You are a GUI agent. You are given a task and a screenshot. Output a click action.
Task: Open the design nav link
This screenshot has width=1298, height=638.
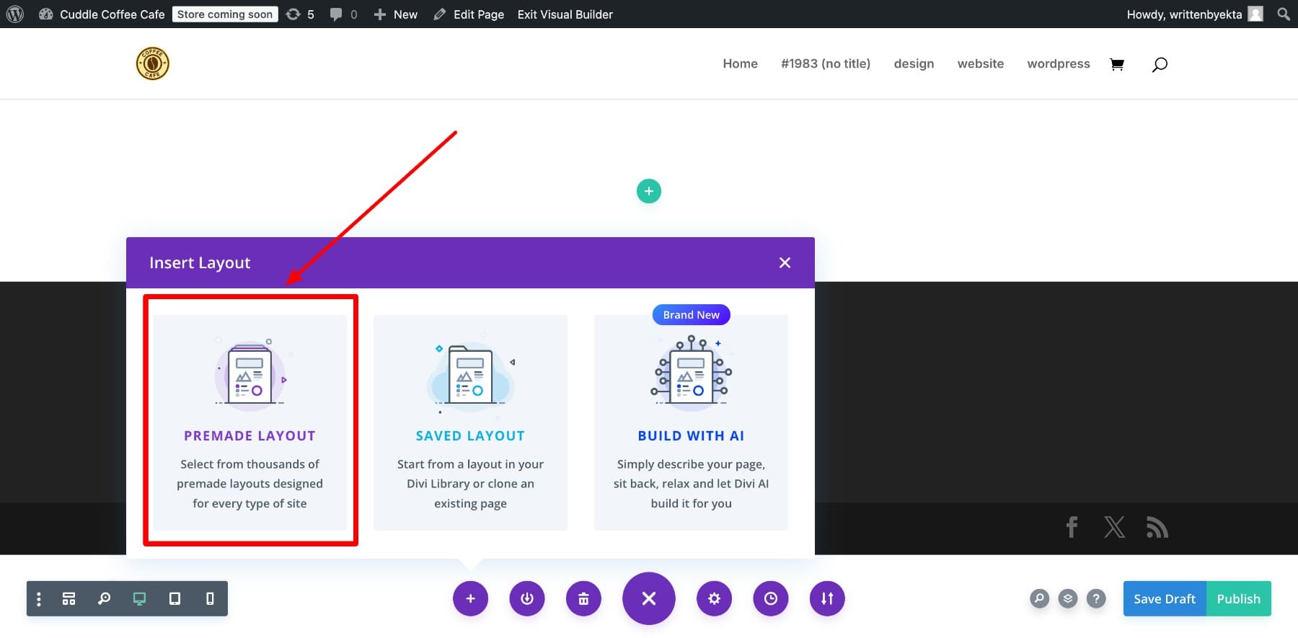coord(914,63)
